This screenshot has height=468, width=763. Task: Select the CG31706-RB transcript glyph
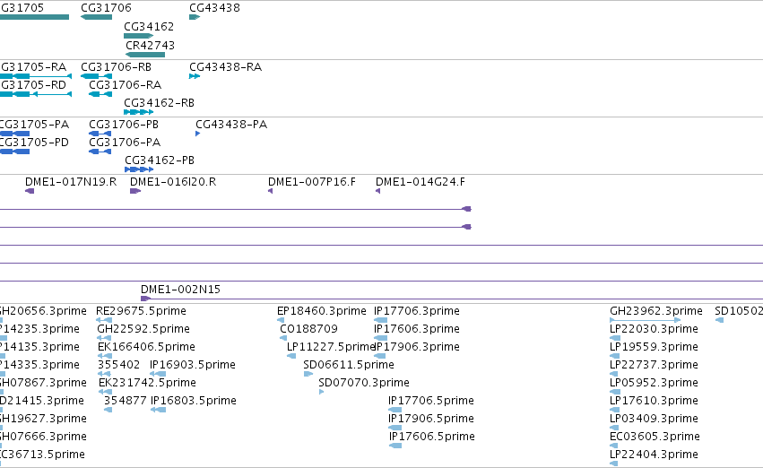96,76
